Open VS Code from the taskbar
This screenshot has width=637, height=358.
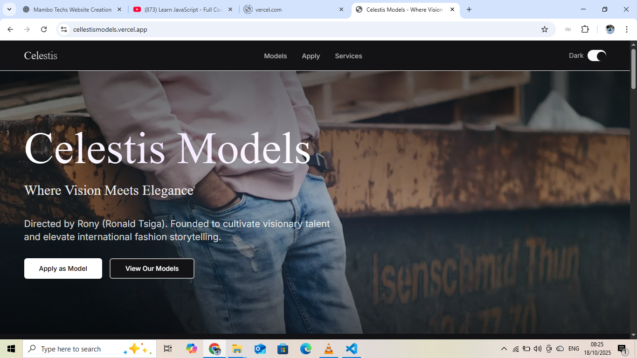click(x=351, y=348)
